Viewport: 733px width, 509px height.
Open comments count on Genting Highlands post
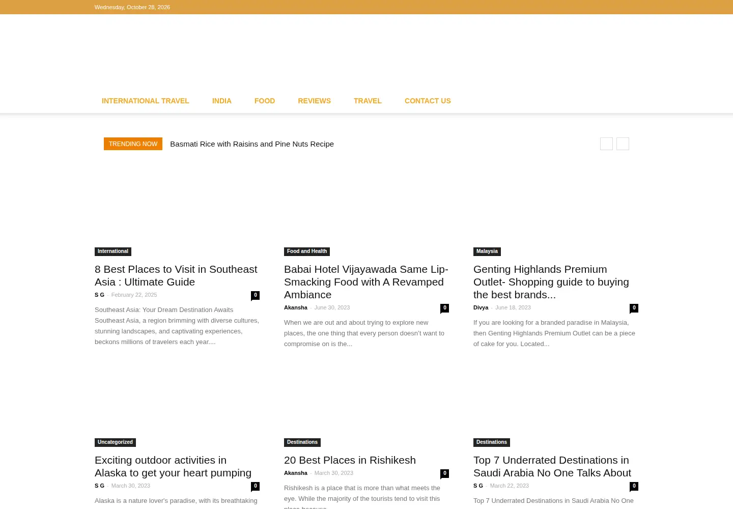(634, 308)
